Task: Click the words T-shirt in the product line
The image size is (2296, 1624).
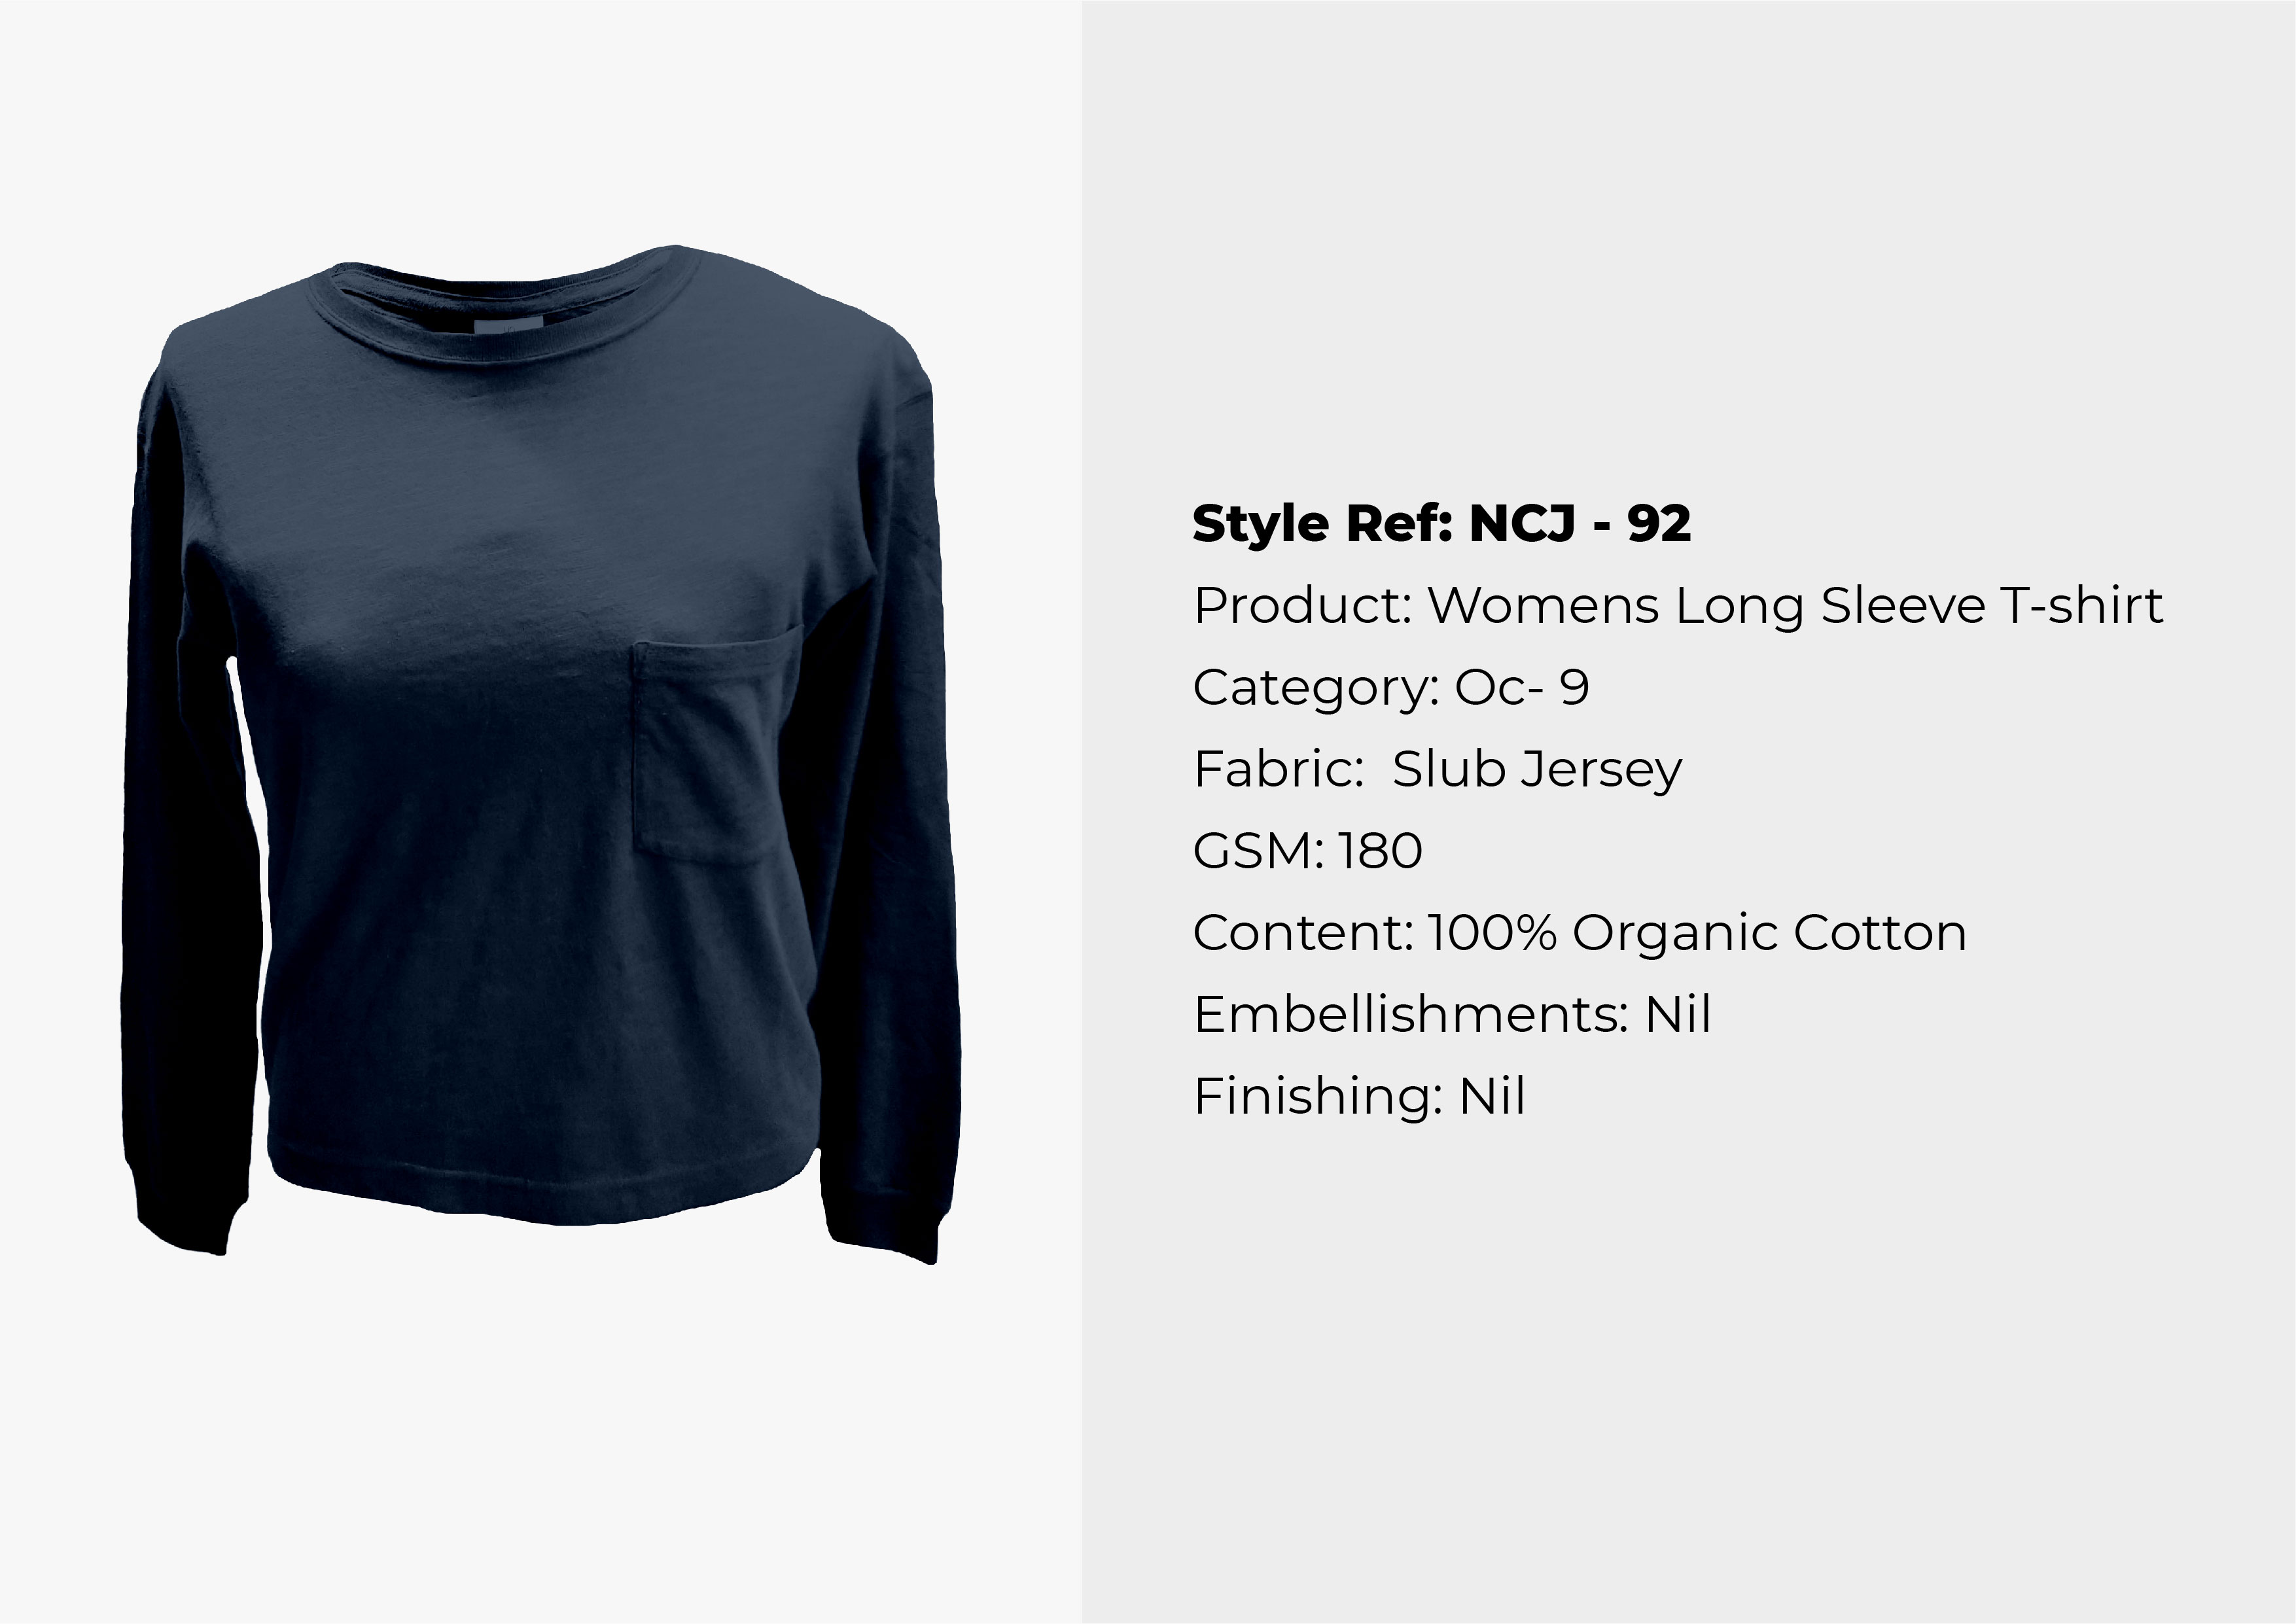Action: coord(2081,605)
